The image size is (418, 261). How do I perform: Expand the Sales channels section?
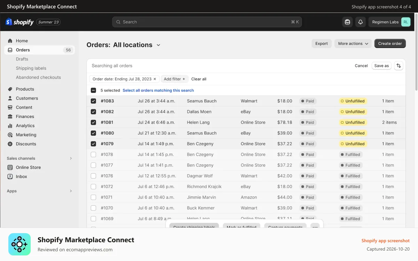[x=71, y=158]
